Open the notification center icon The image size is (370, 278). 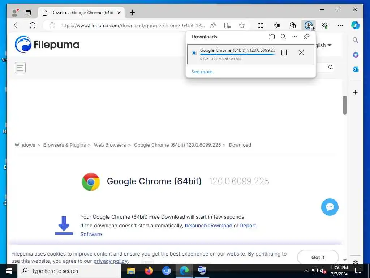[x=358, y=271]
